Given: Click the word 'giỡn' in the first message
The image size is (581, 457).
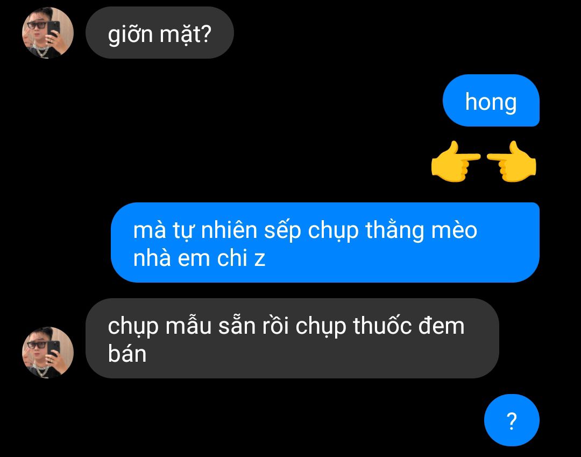Looking at the screenshot, I should click(x=130, y=34).
